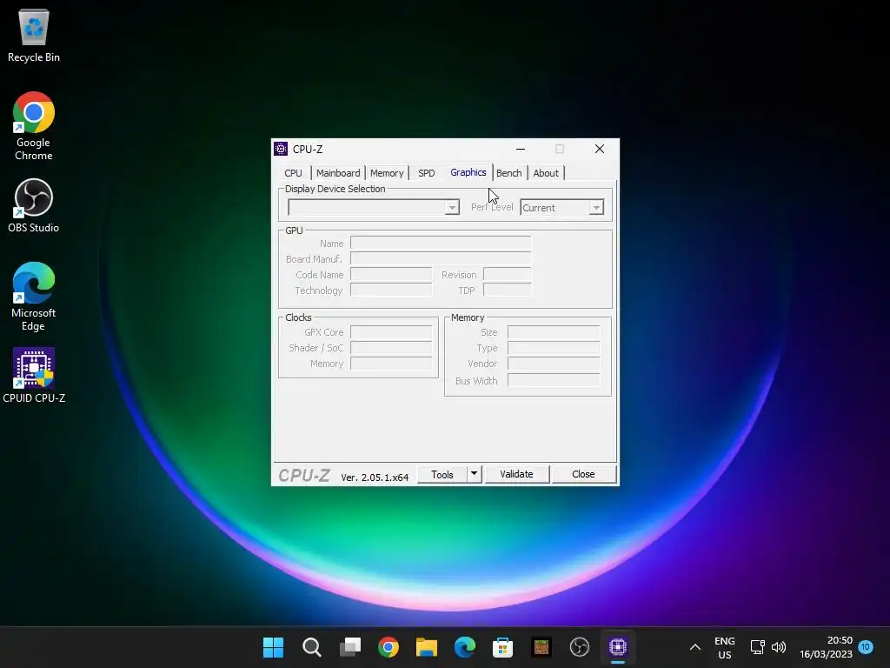The height and width of the screenshot is (668, 890).
Task: Open OBS Studio desktop shortcut
Action: 34,205
